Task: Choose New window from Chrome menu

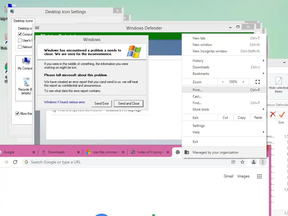Action: click(x=224, y=45)
